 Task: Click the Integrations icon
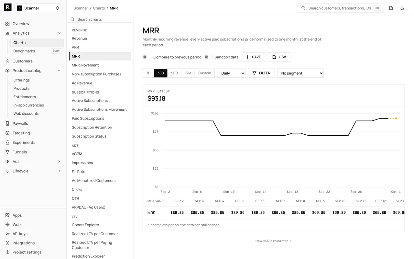(x=7, y=243)
